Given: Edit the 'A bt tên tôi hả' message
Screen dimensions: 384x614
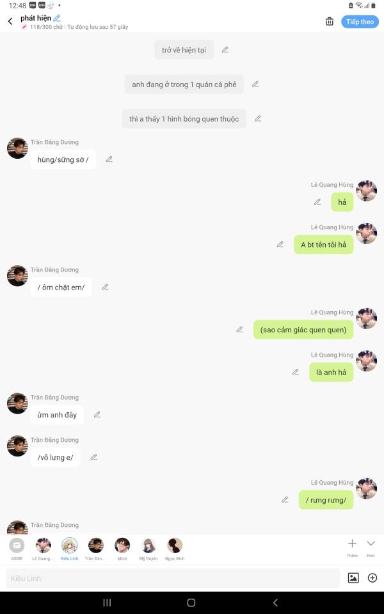Looking at the screenshot, I should (280, 245).
